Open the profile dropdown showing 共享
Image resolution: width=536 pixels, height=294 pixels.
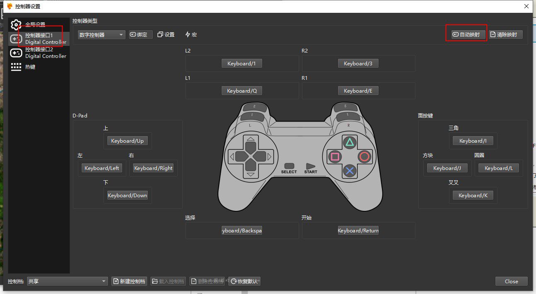(x=68, y=281)
